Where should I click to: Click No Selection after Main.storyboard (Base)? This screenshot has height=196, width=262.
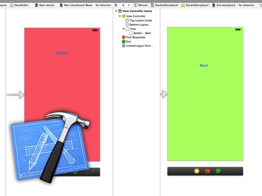tap(103, 5)
